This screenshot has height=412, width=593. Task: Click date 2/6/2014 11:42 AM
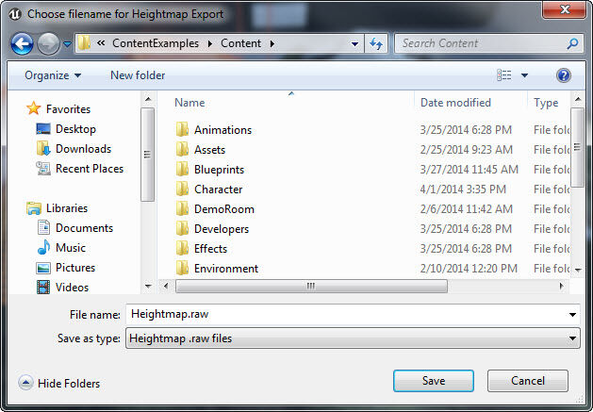tap(467, 209)
